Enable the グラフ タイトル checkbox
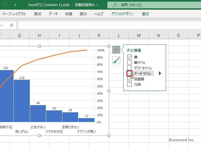The image size is (201, 149). pyautogui.click(x=129, y=68)
